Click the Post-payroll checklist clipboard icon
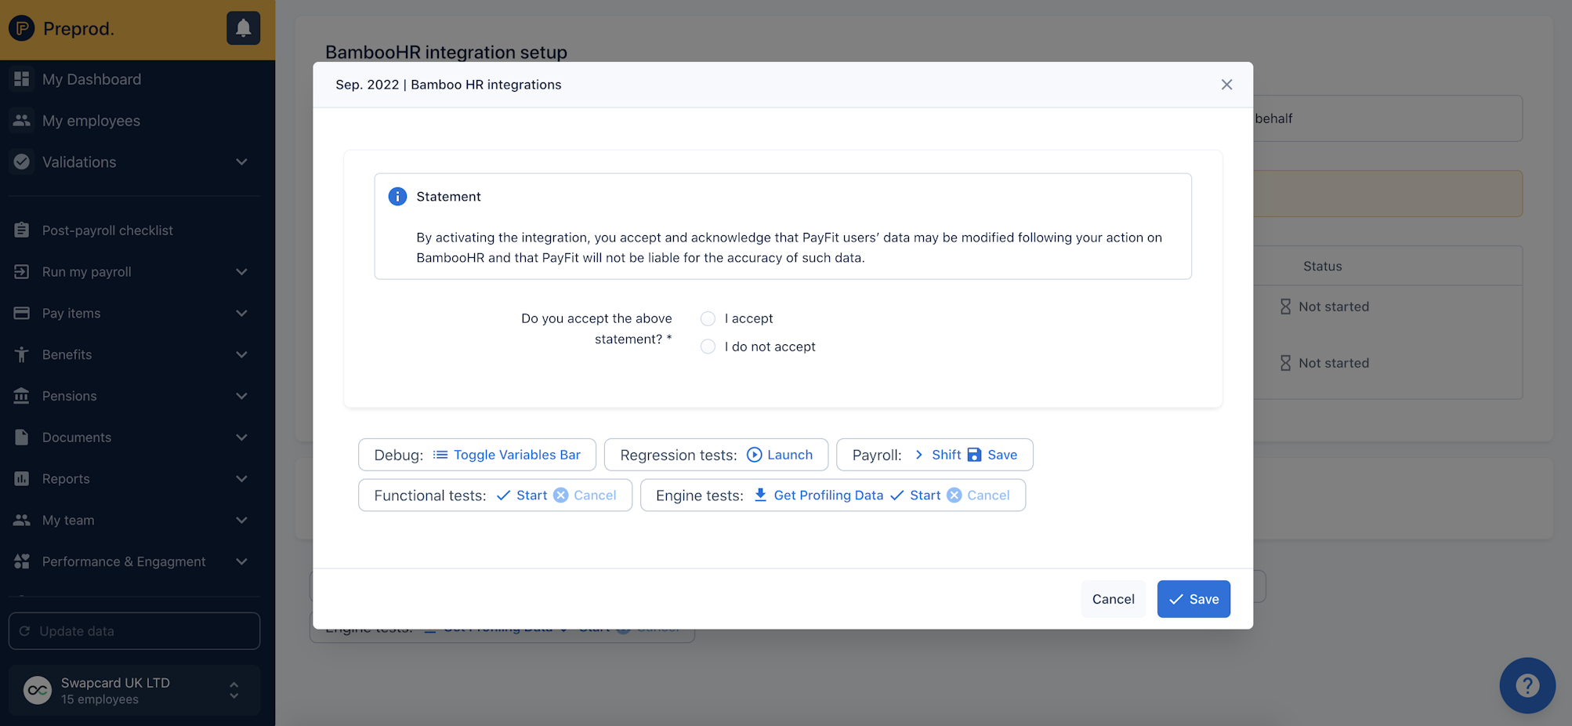The height and width of the screenshot is (726, 1572). tap(22, 231)
